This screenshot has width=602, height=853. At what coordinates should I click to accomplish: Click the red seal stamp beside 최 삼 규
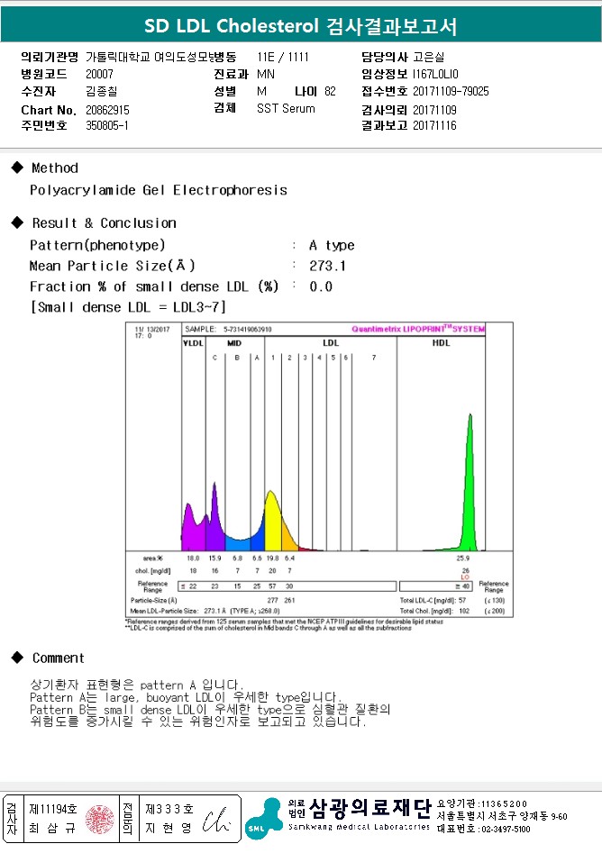100,820
